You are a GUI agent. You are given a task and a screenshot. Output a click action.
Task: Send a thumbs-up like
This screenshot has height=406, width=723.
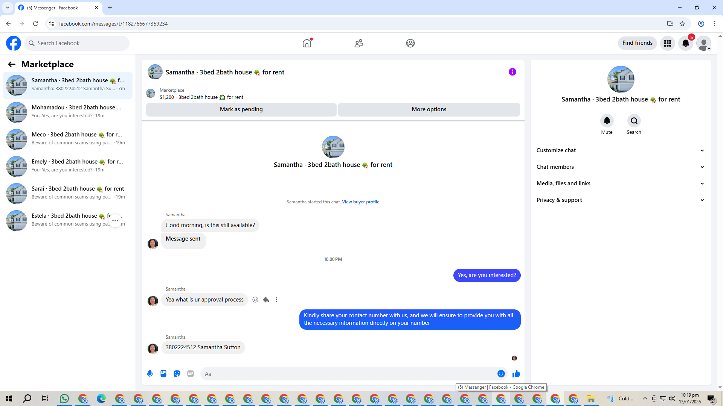[516, 374]
